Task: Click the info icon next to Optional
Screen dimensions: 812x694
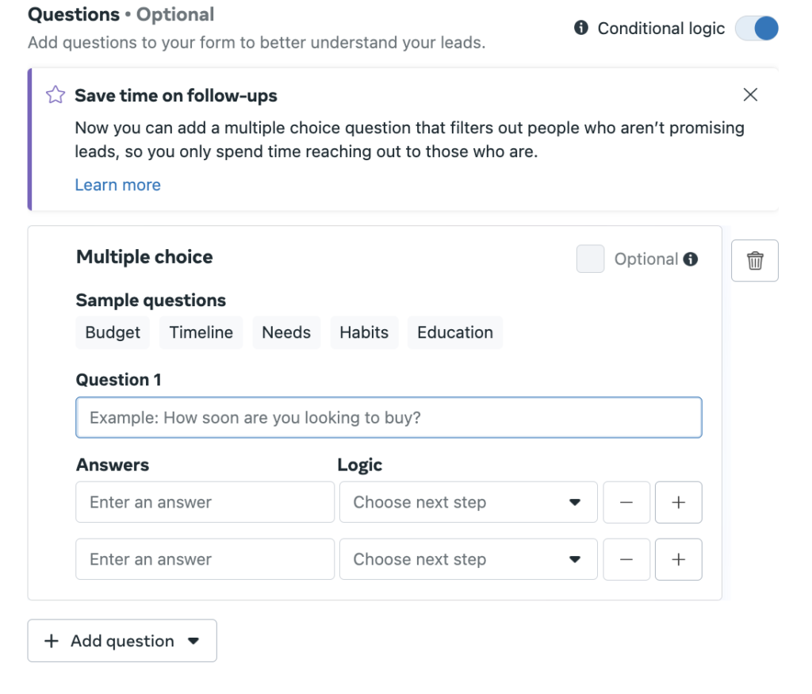Action: click(x=691, y=259)
